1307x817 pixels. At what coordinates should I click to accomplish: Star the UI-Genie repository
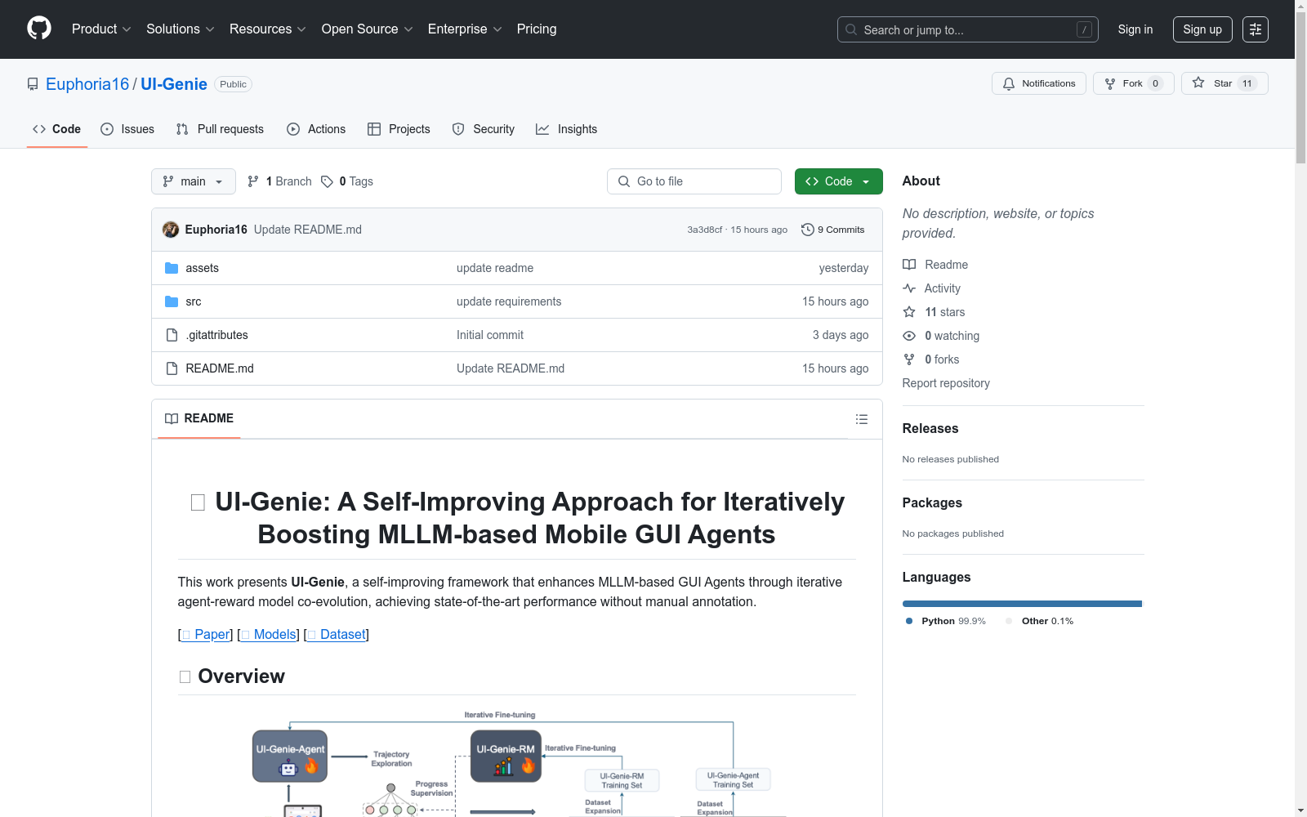(1224, 83)
